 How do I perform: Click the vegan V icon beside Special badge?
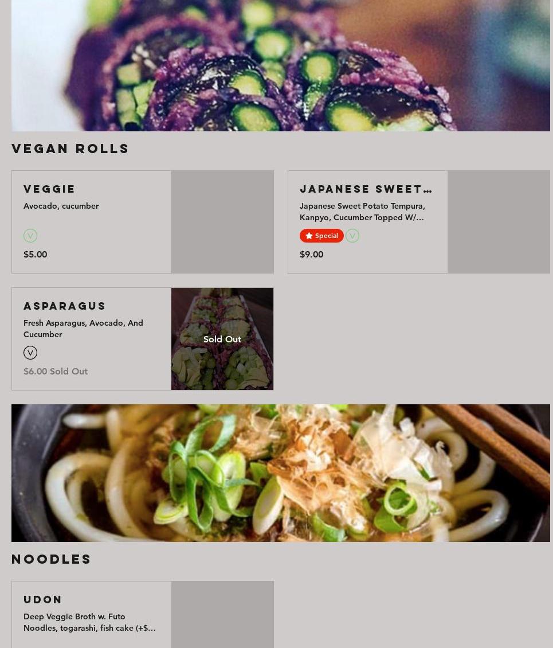coord(352,236)
